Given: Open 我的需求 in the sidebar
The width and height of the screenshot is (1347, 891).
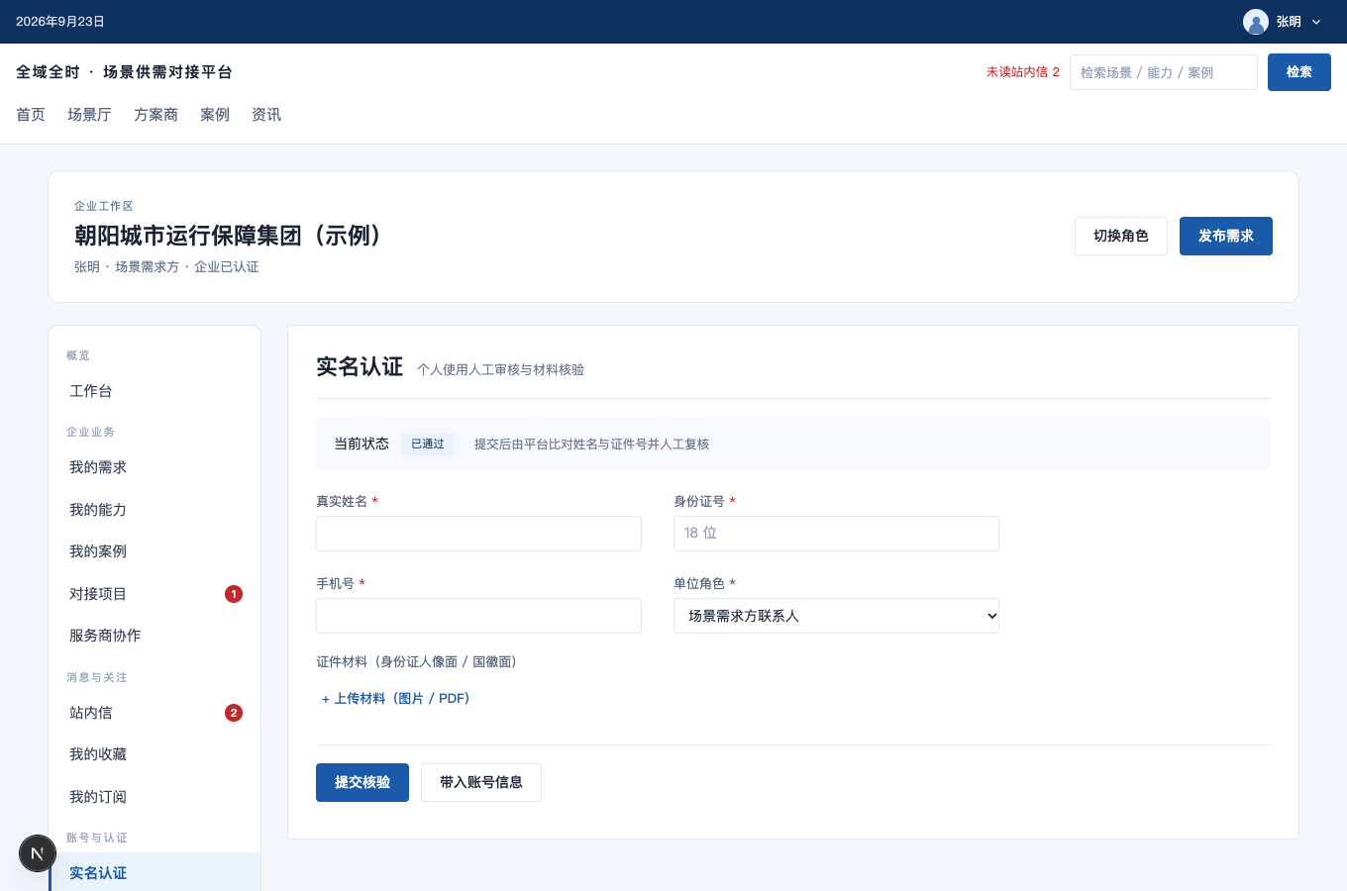Looking at the screenshot, I should [155, 467].
